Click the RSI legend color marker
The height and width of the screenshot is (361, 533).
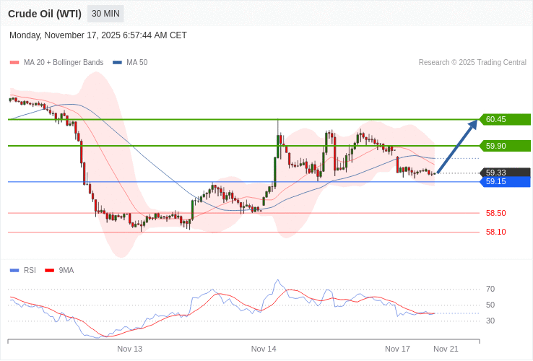click(x=14, y=271)
